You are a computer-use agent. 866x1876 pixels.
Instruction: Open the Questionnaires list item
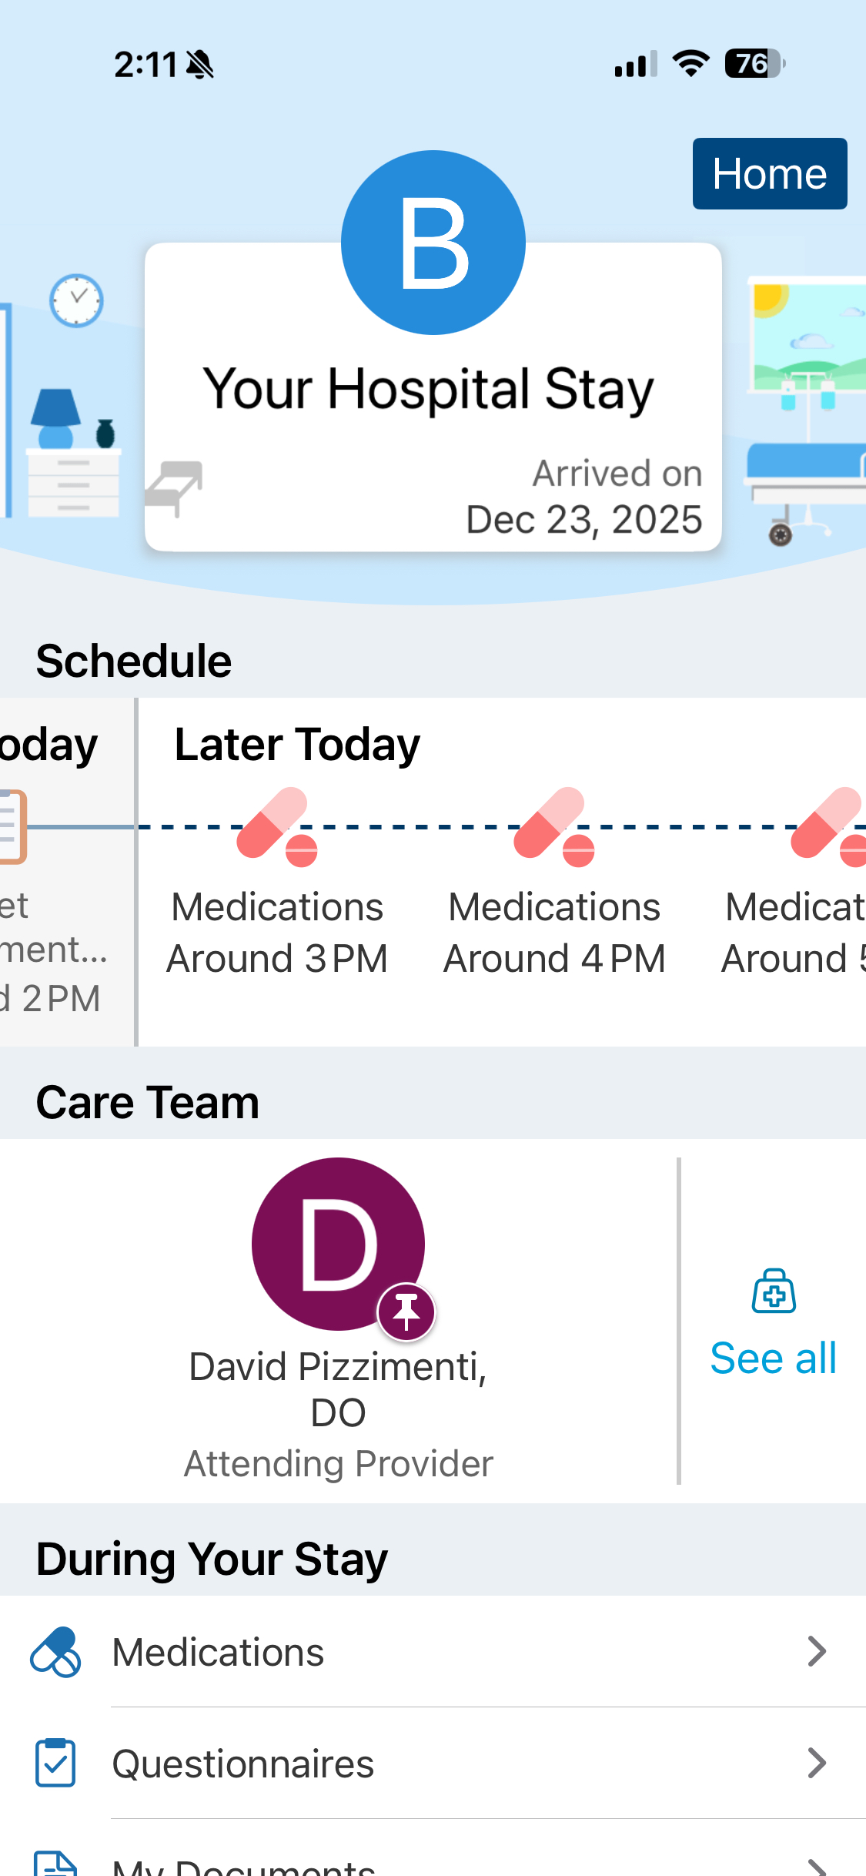(243, 1764)
